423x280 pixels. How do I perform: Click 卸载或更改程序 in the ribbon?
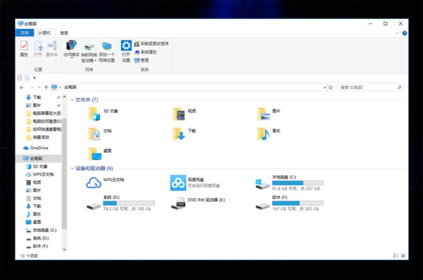tap(152, 43)
